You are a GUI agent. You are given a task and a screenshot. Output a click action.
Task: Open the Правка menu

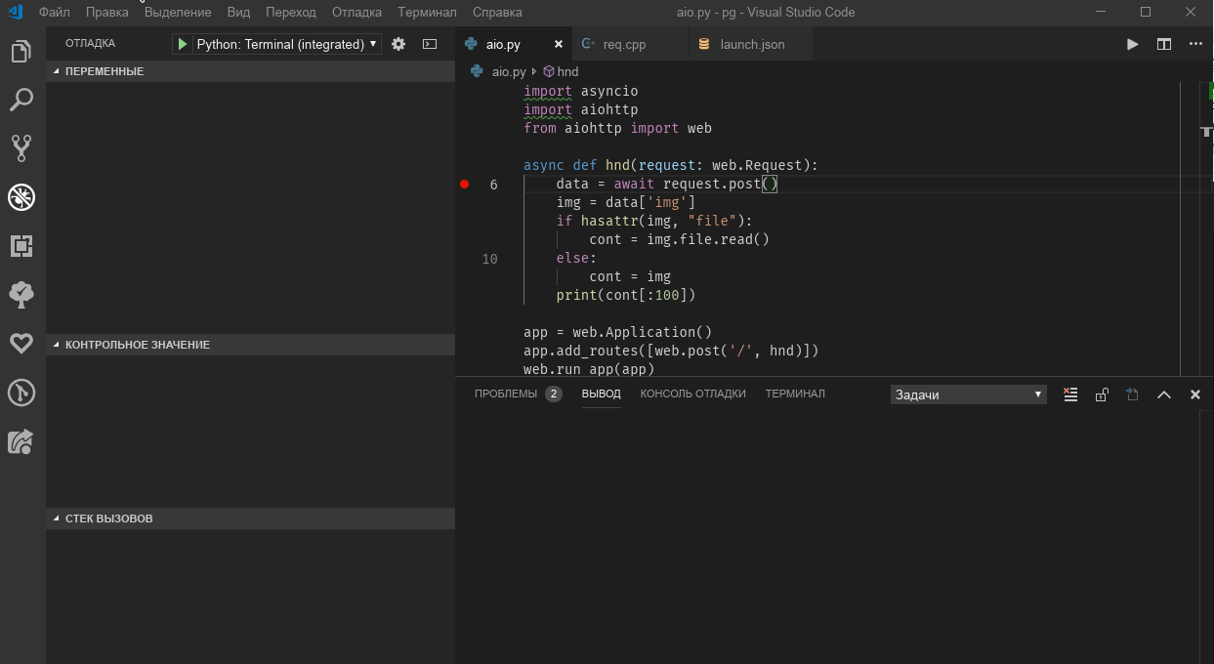click(106, 13)
